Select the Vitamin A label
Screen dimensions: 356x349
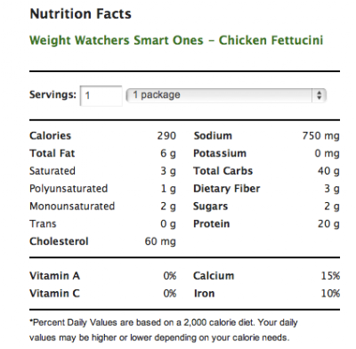pos(54,276)
